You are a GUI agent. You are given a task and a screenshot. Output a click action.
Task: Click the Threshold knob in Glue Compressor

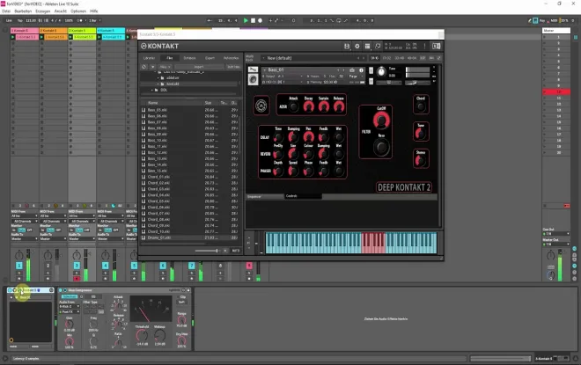[x=142, y=336]
